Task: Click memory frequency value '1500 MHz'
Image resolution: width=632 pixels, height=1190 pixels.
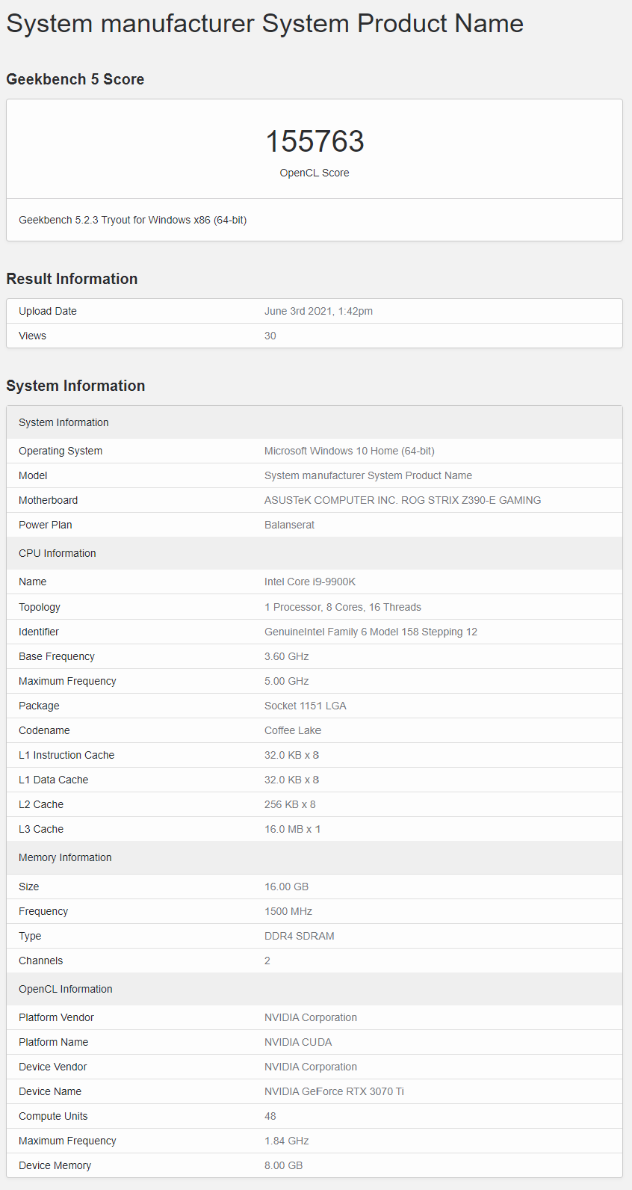Action: tap(288, 911)
